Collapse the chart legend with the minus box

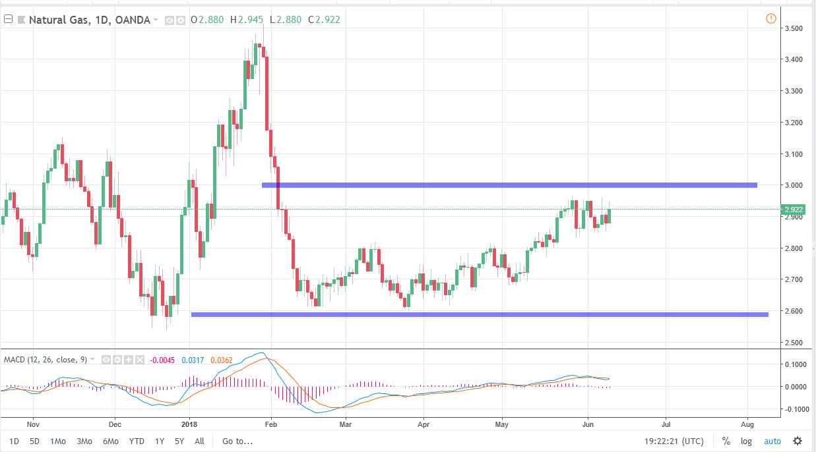(9, 20)
